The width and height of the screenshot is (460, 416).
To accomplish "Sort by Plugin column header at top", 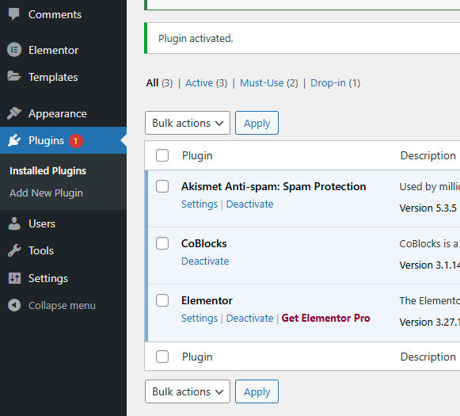I will [x=197, y=155].
